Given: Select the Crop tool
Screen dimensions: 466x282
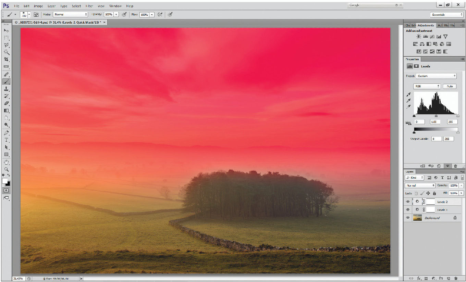Looking at the screenshot, I should [7, 59].
